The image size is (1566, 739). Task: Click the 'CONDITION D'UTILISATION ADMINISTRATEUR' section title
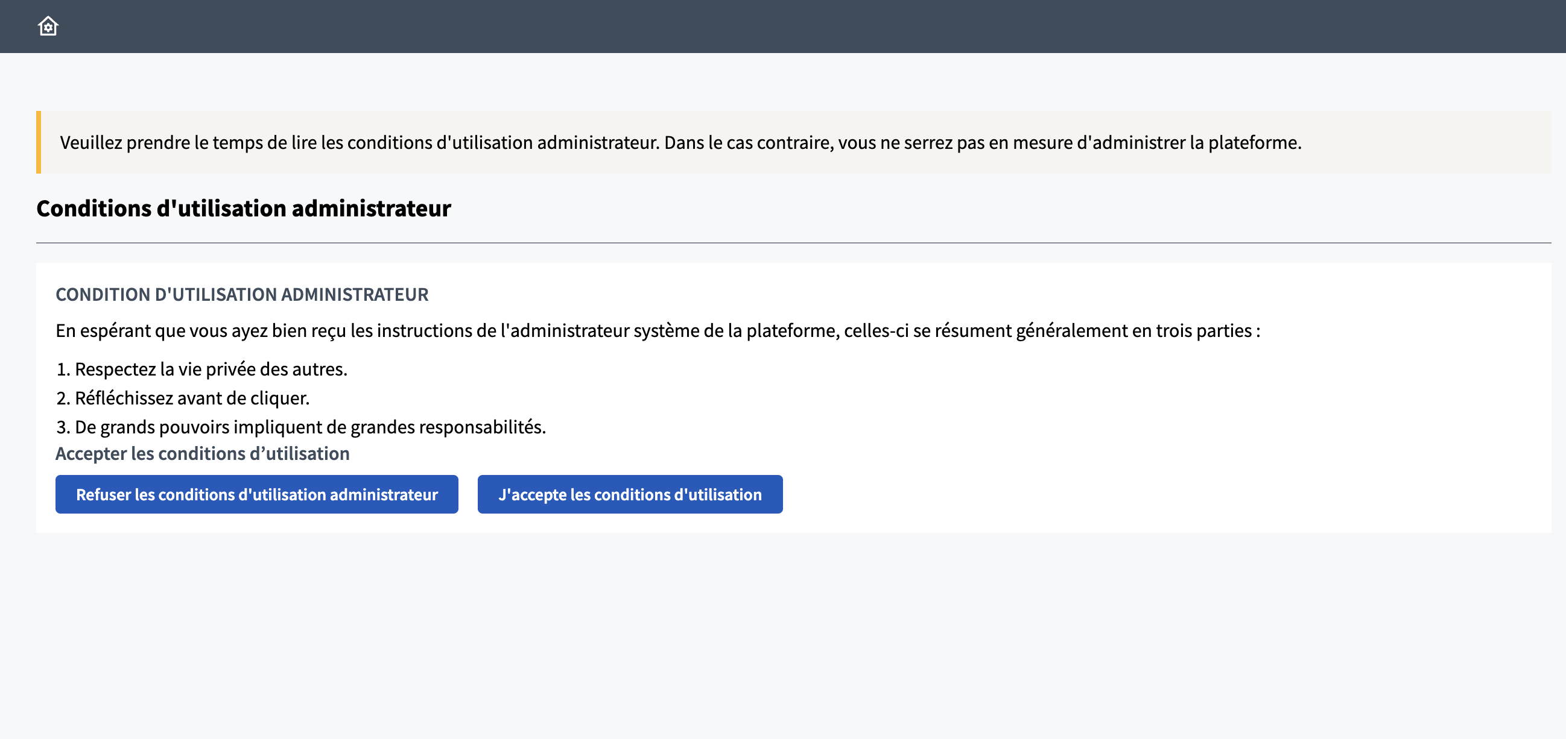[x=242, y=295]
